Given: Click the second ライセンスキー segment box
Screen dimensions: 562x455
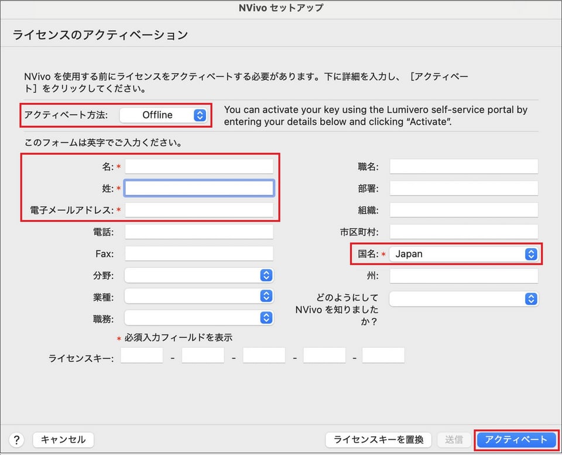Looking at the screenshot, I should point(203,355).
